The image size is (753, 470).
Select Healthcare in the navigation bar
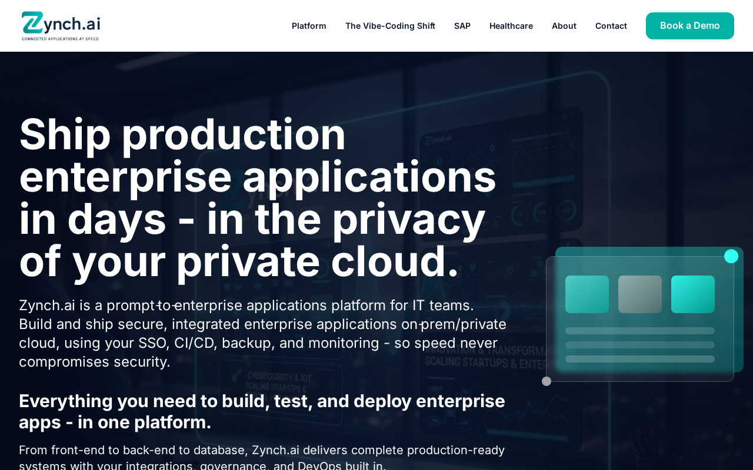pos(511,26)
